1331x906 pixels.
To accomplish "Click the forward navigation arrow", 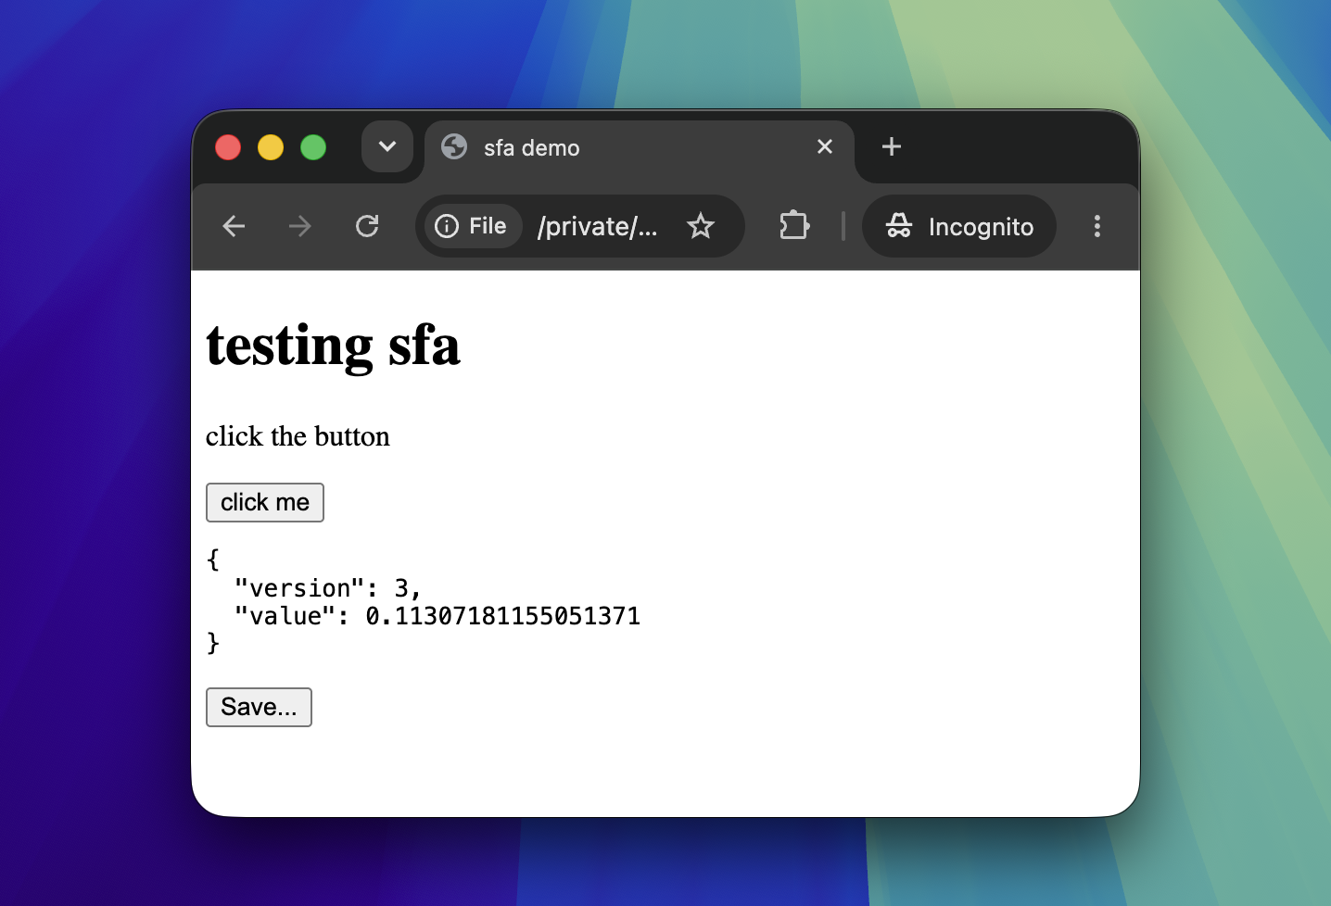I will (299, 226).
